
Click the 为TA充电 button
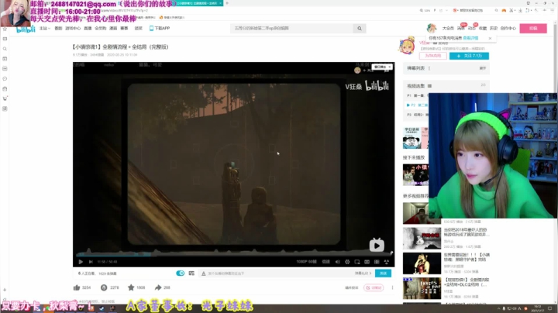pos(432,56)
